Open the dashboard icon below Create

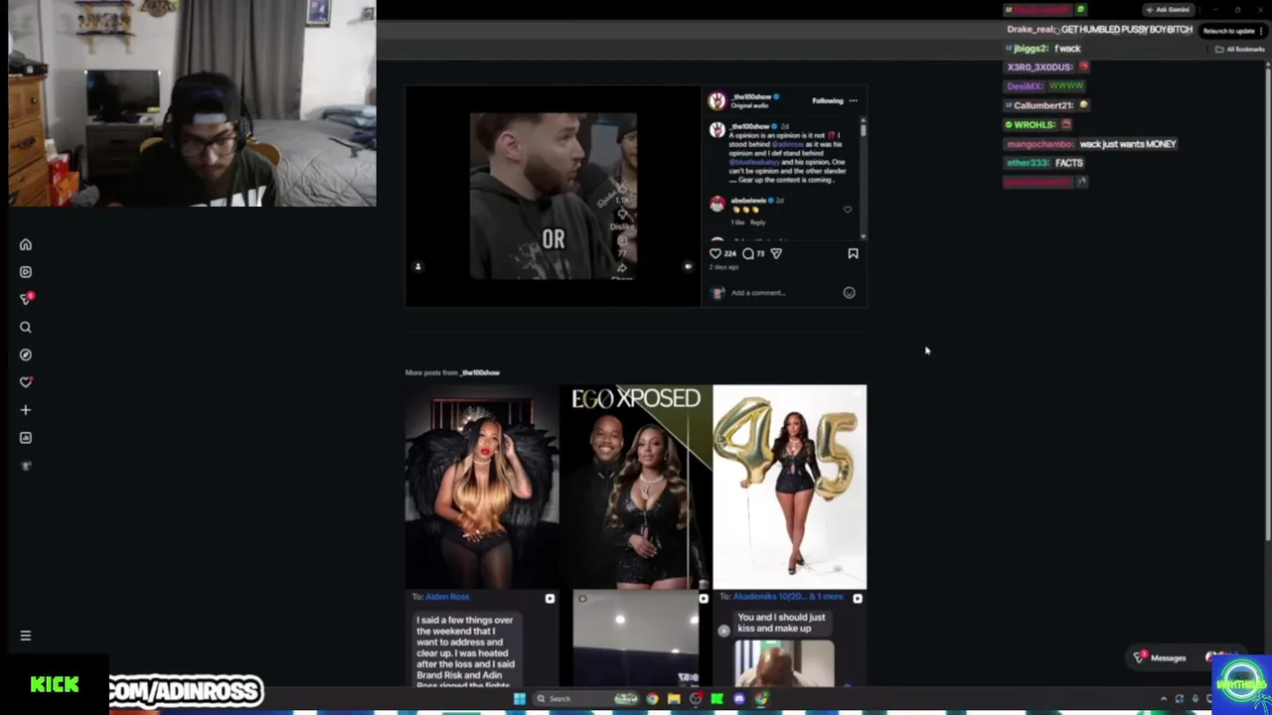point(26,438)
